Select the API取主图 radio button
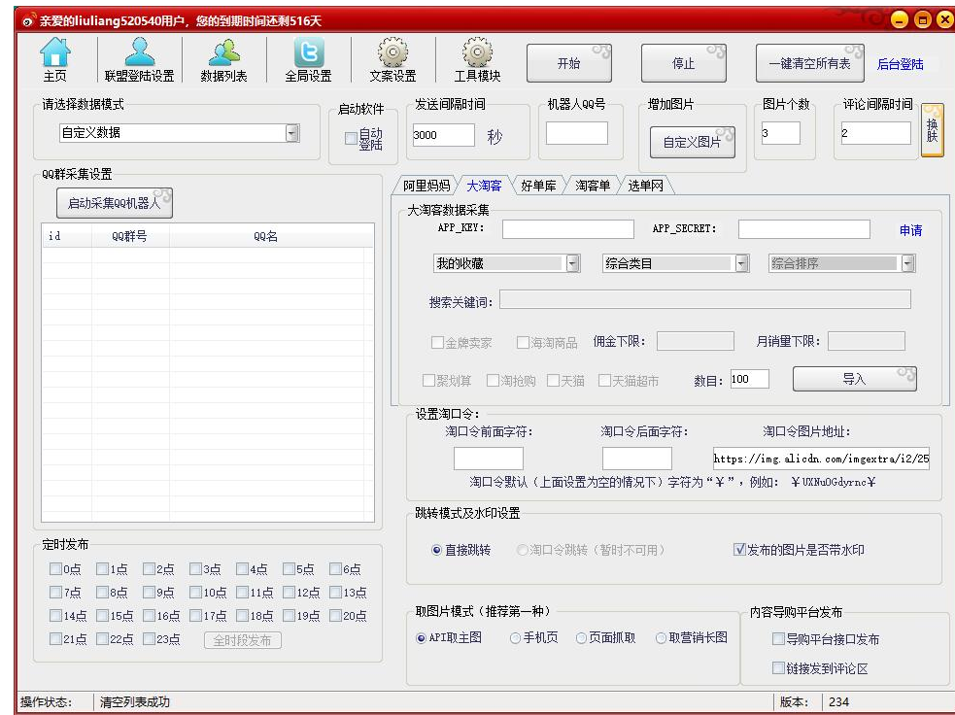Image resolution: width=955 pixels, height=715 pixels. point(421,638)
